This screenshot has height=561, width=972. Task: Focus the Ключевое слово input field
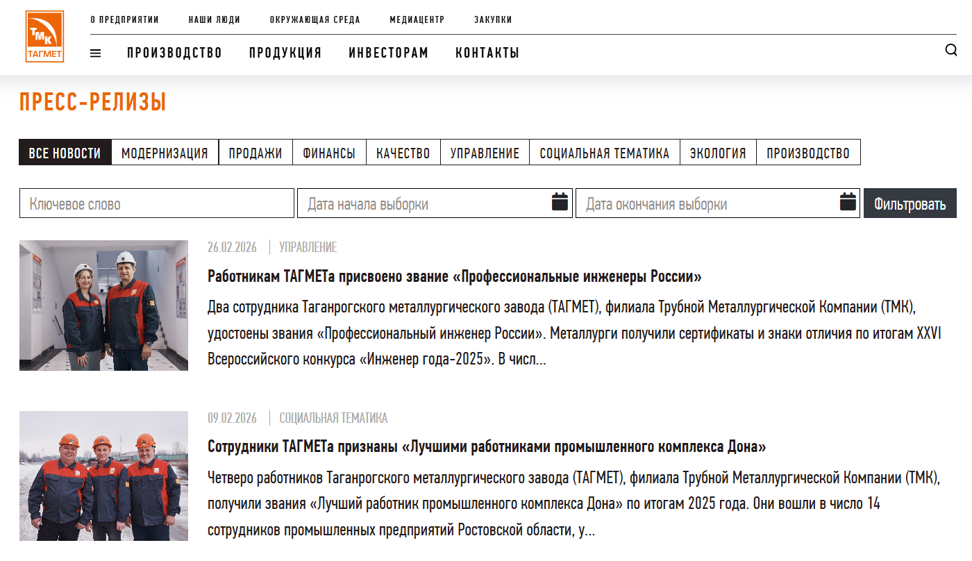click(157, 204)
